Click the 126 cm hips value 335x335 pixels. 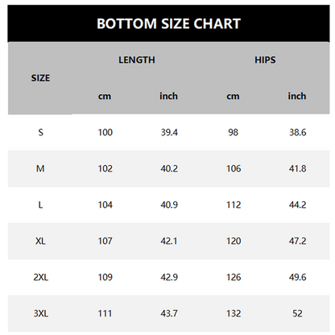click(234, 277)
